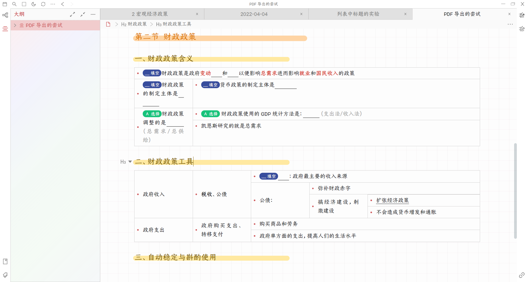The image size is (527, 282).
Task: Open the tags icon at bottom left
Action: [x=5, y=275]
